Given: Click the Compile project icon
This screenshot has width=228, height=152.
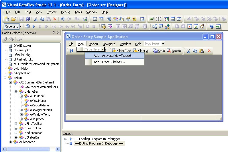Looking at the screenshot, I should point(27,26).
